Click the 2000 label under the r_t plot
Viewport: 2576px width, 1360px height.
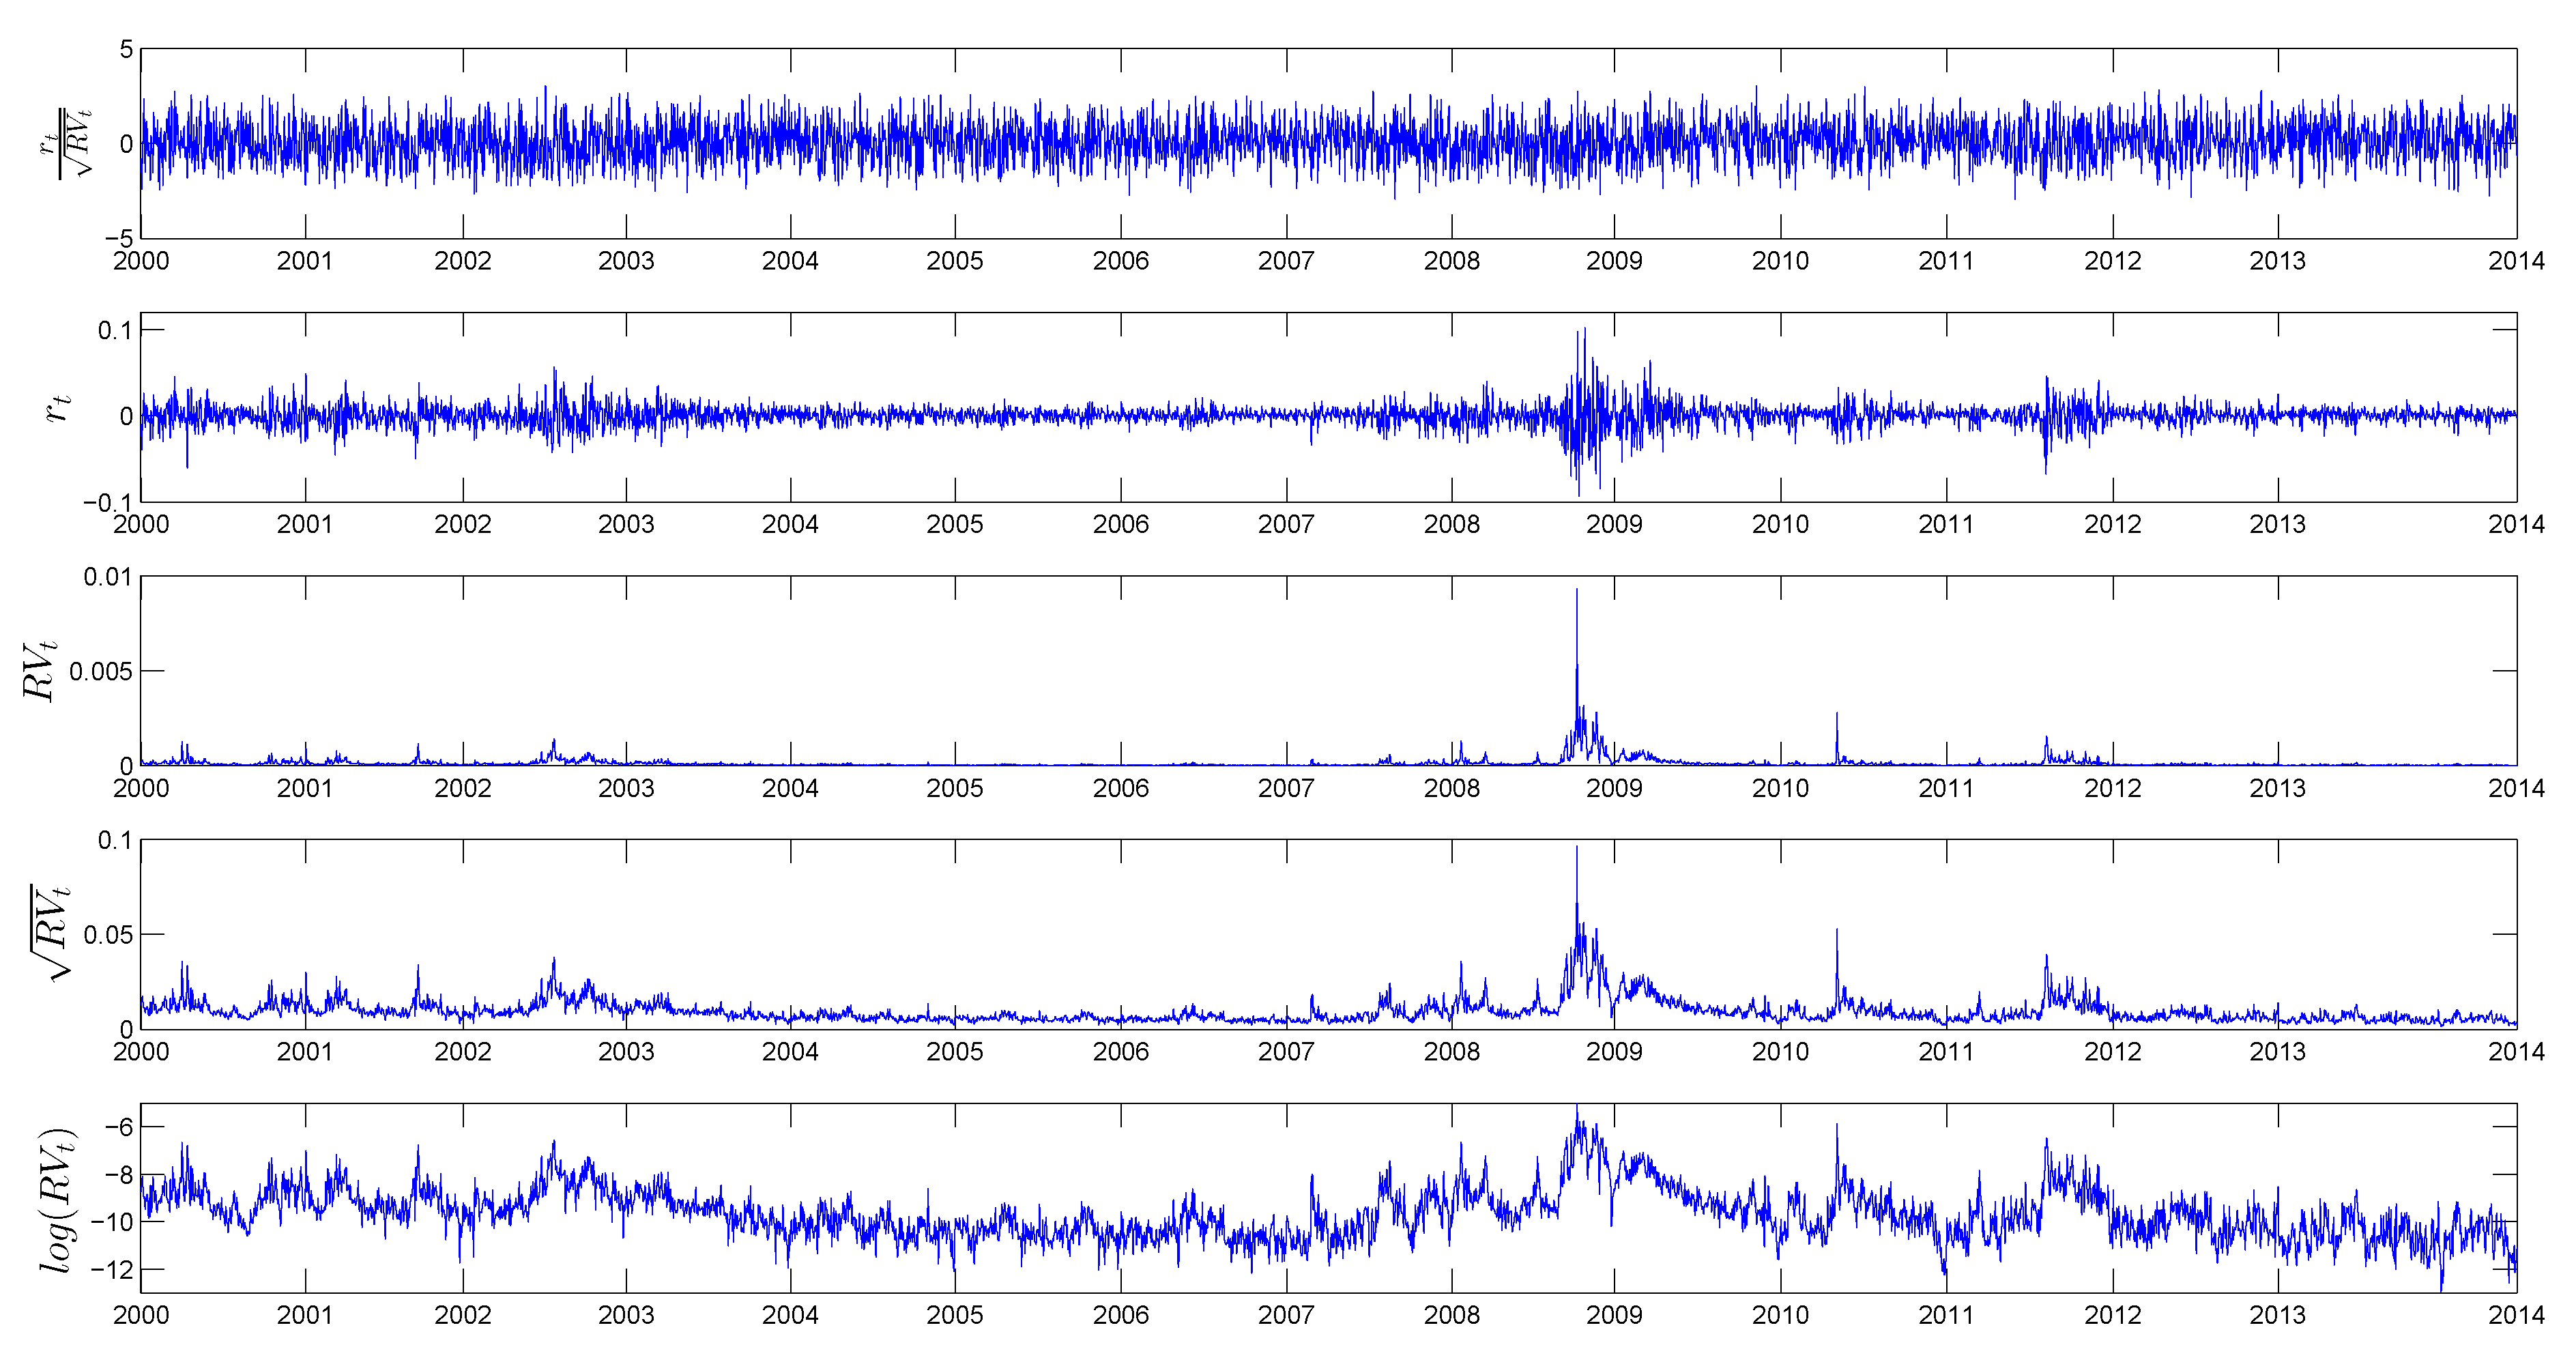(x=141, y=524)
